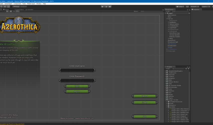Select MainCamera in the Hierarchy
213x125 pixels.
pyautogui.click(x=172, y=15)
